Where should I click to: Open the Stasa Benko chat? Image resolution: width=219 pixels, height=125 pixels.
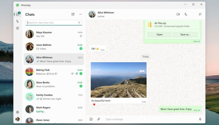[x=54, y=84]
